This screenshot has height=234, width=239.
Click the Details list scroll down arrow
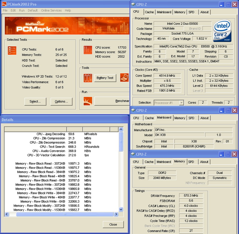(x=121, y=209)
